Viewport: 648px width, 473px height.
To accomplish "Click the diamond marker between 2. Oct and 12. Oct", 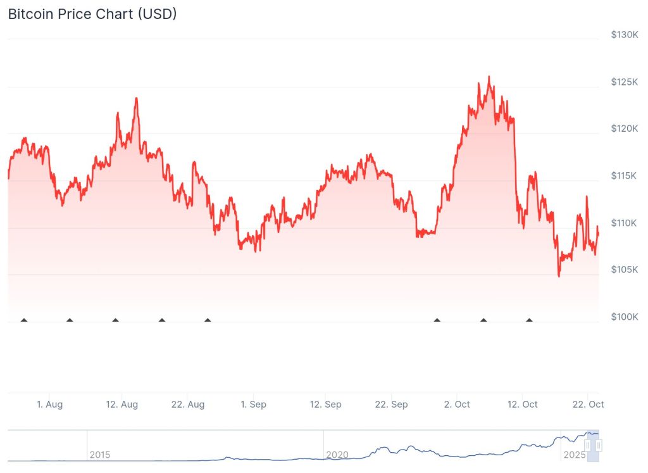I will click(483, 320).
